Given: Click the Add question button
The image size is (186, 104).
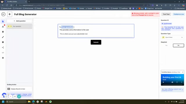Looking at the screenshot, I should coord(19,21).
